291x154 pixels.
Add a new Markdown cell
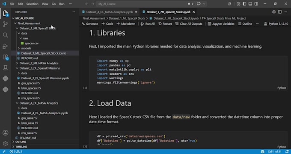(126, 24)
